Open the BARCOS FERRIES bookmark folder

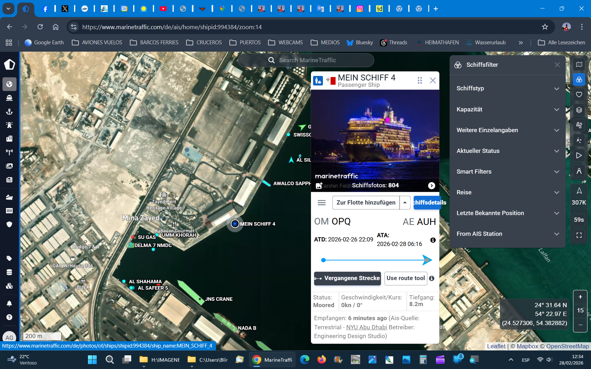coord(154,43)
